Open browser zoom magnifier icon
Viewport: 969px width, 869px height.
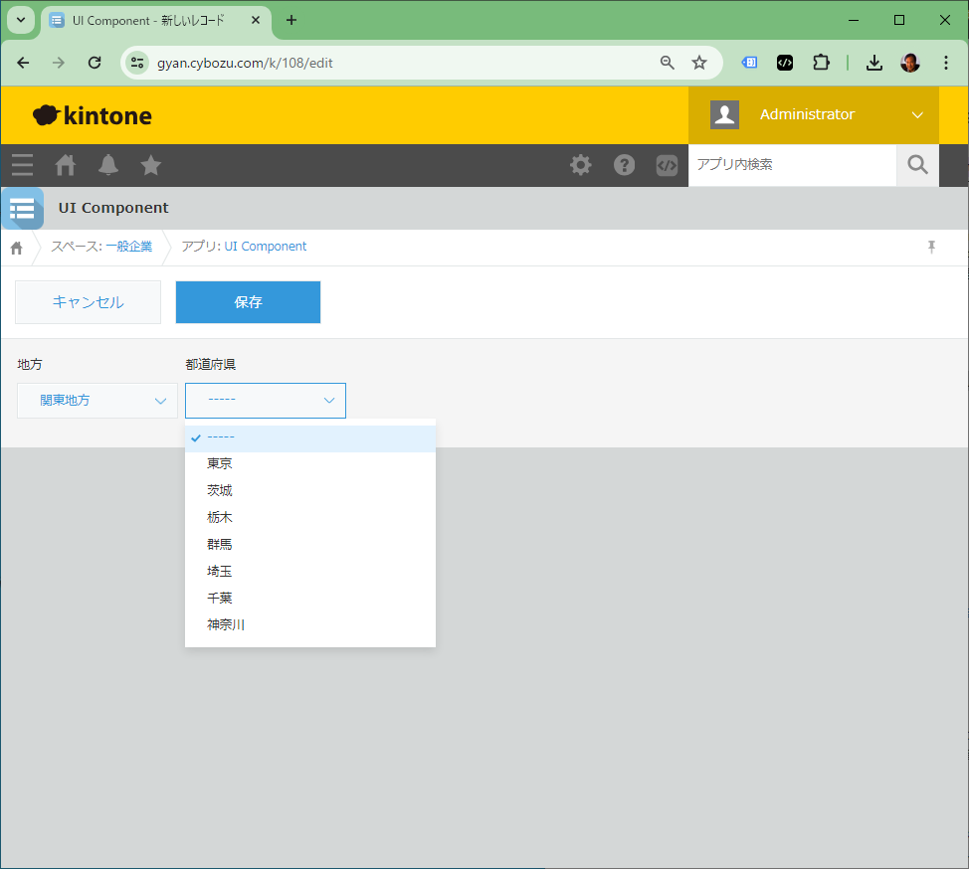pos(667,63)
